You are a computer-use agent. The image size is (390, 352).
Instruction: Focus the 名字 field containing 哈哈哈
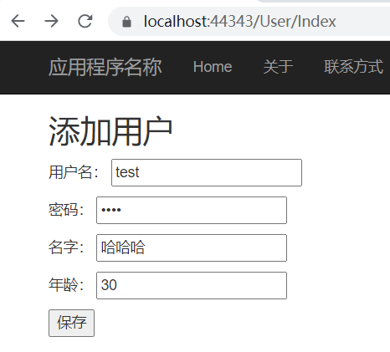192,247
